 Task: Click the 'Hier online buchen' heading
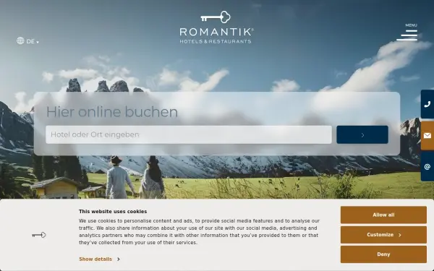[x=112, y=112]
